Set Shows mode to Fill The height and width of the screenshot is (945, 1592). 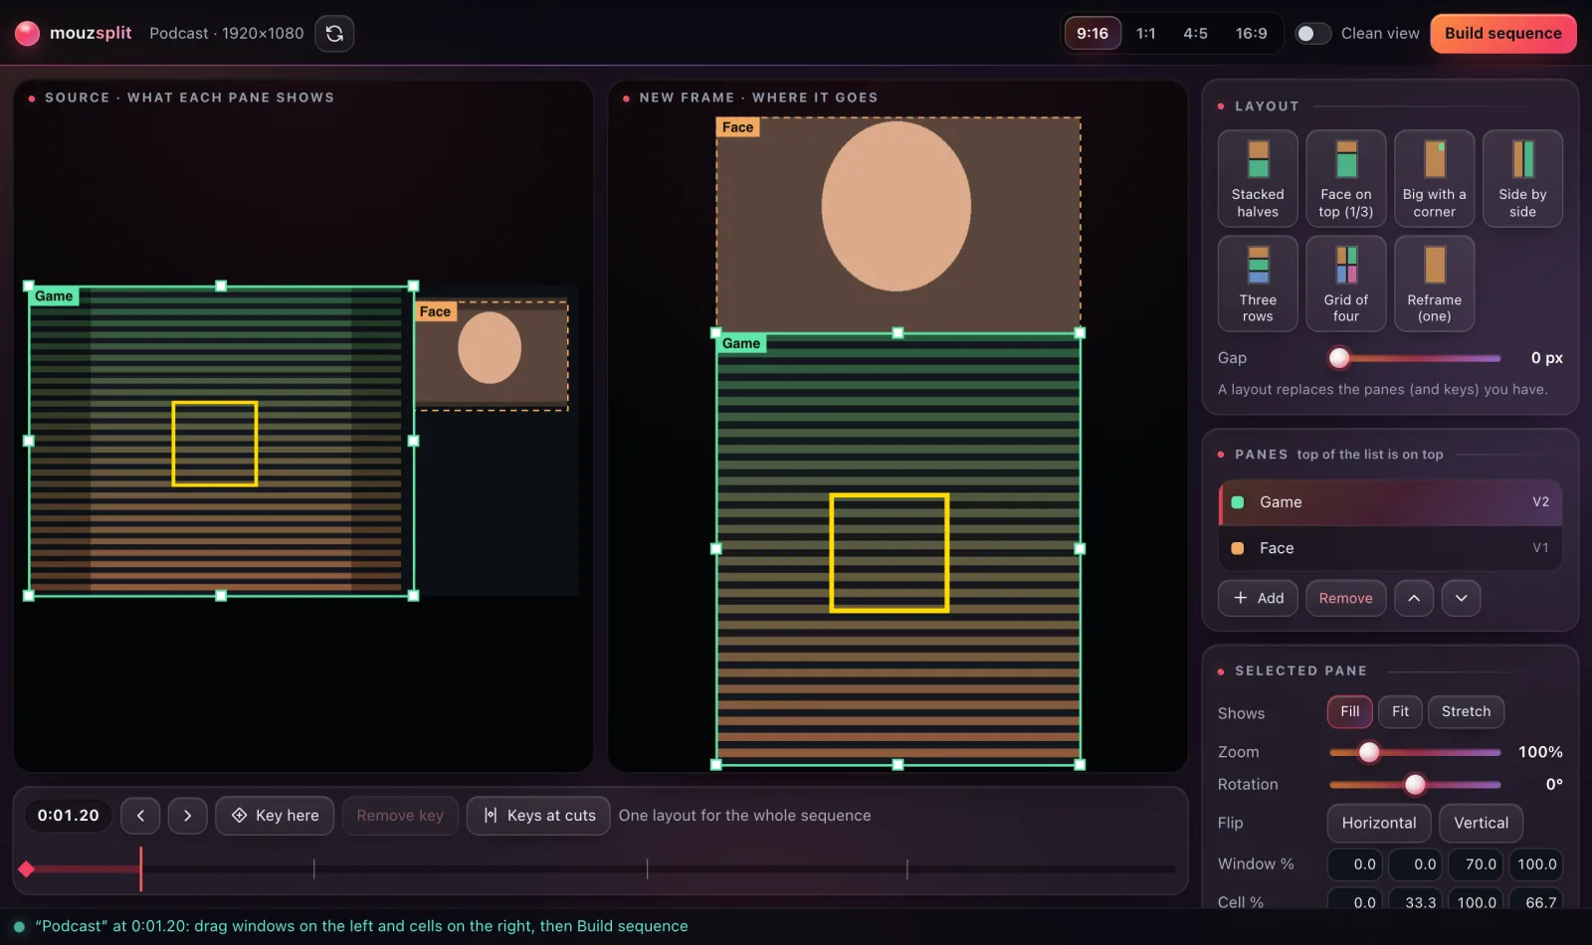coord(1349,711)
